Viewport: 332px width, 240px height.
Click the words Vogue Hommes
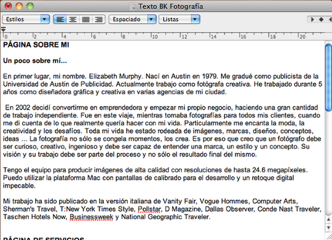coord(224,201)
